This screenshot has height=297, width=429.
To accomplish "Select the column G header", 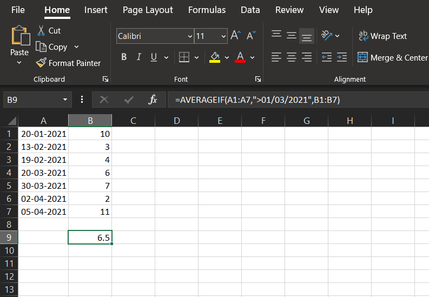I will click(306, 121).
